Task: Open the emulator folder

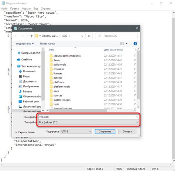Action: (59, 69)
